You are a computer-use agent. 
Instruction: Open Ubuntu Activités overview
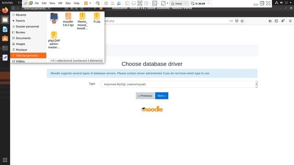pos(7,3)
